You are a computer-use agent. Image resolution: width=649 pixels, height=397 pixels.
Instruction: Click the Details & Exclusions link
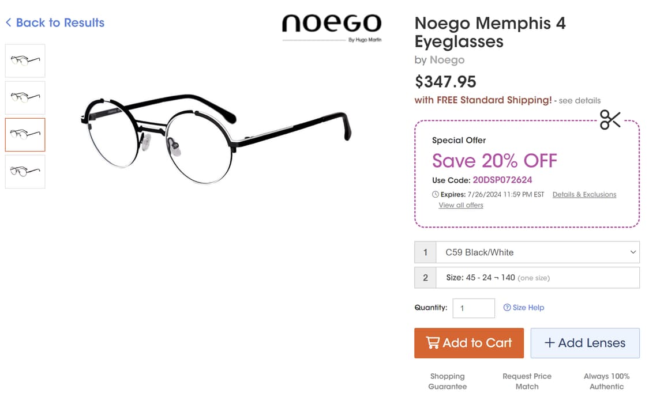click(x=584, y=194)
